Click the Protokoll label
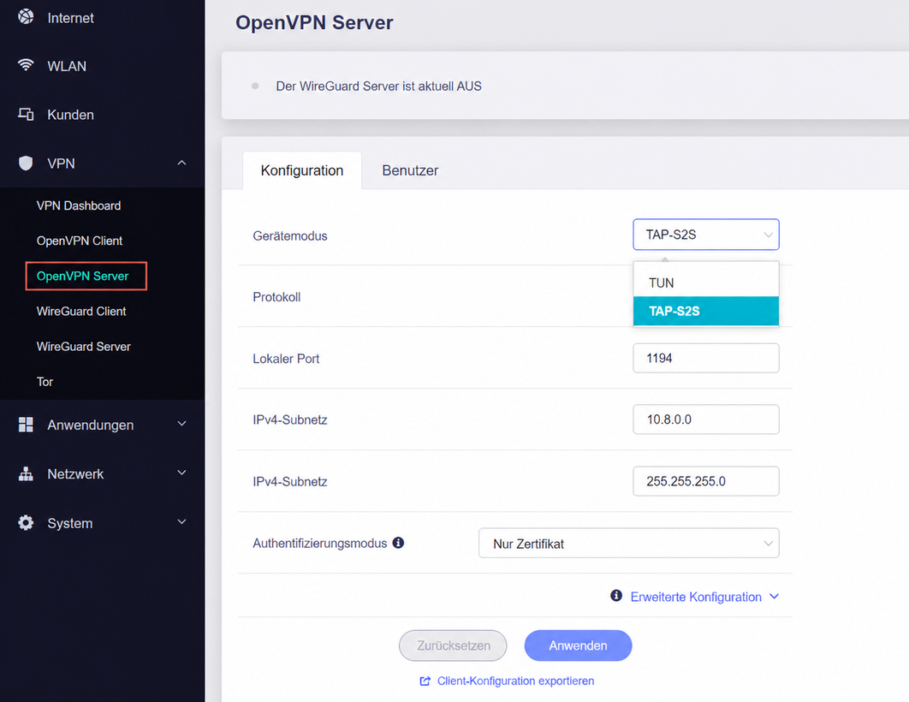Screen dimensions: 909x702 276,297
